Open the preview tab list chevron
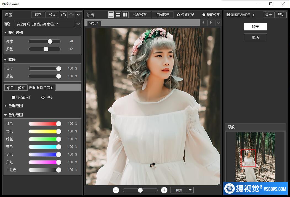 point(219,23)
